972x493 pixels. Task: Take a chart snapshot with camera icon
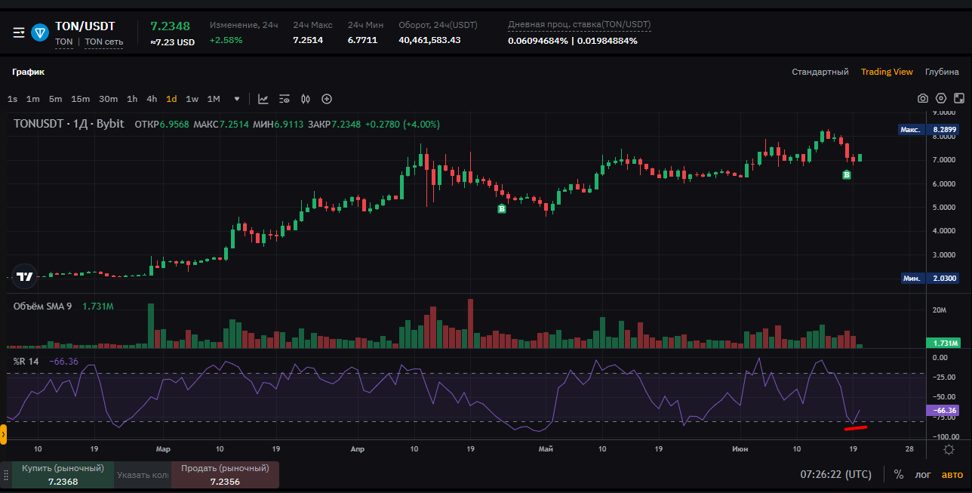coord(922,99)
